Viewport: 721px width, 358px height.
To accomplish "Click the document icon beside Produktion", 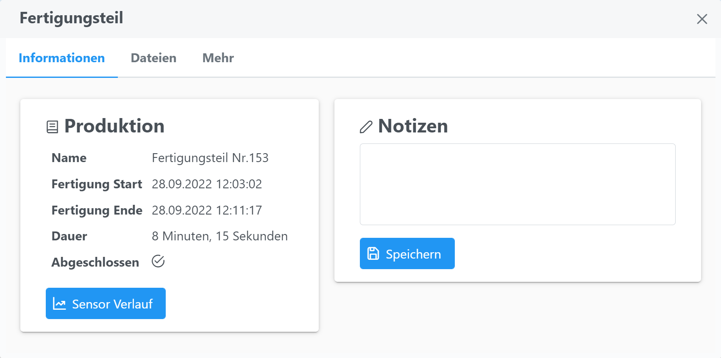I will pos(52,127).
